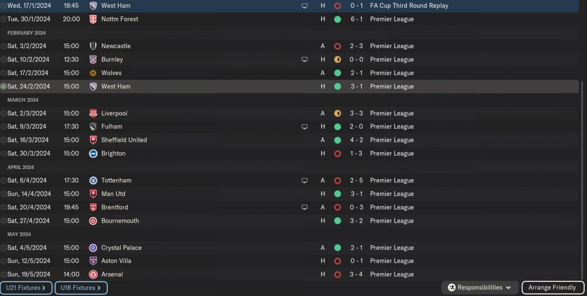Toggle the checkmark on Aston Villa 12/5/2024 fixture
The height and width of the screenshot is (296, 587).
4,261
